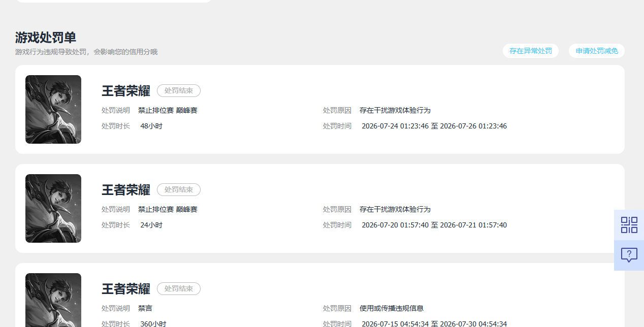Click the 处罚结束 tag on the 48小时 card
Image resolution: width=644 pixels, height=327 pixels.
click(x=179, y=91)
